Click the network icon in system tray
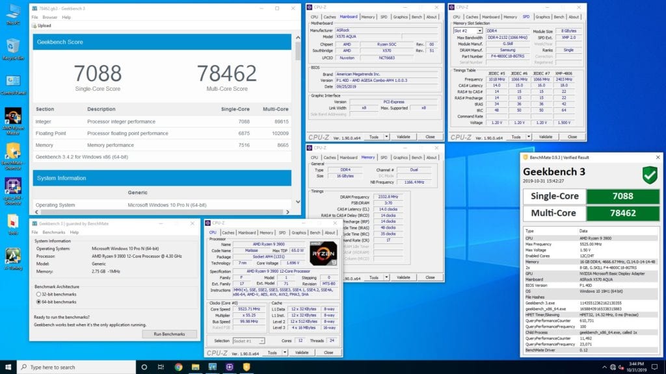 click(613, 368)
